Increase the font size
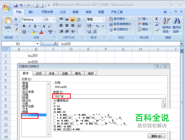 click(44, 26)
